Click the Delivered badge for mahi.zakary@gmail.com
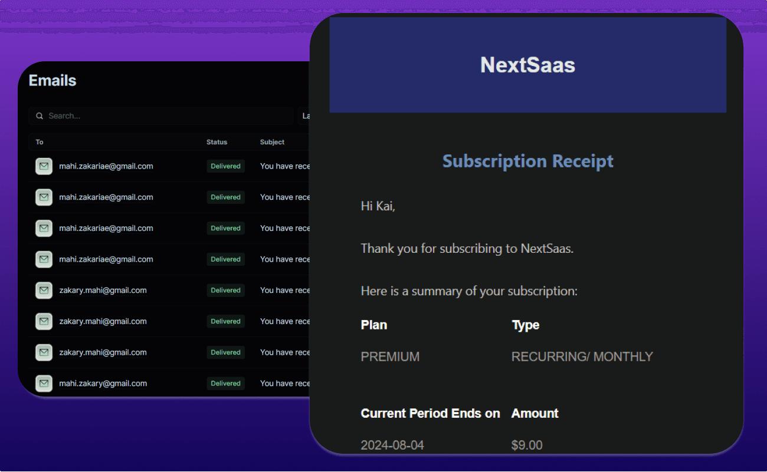The height and width of the screenshot is (472, 767). click(x=225, y=384)
